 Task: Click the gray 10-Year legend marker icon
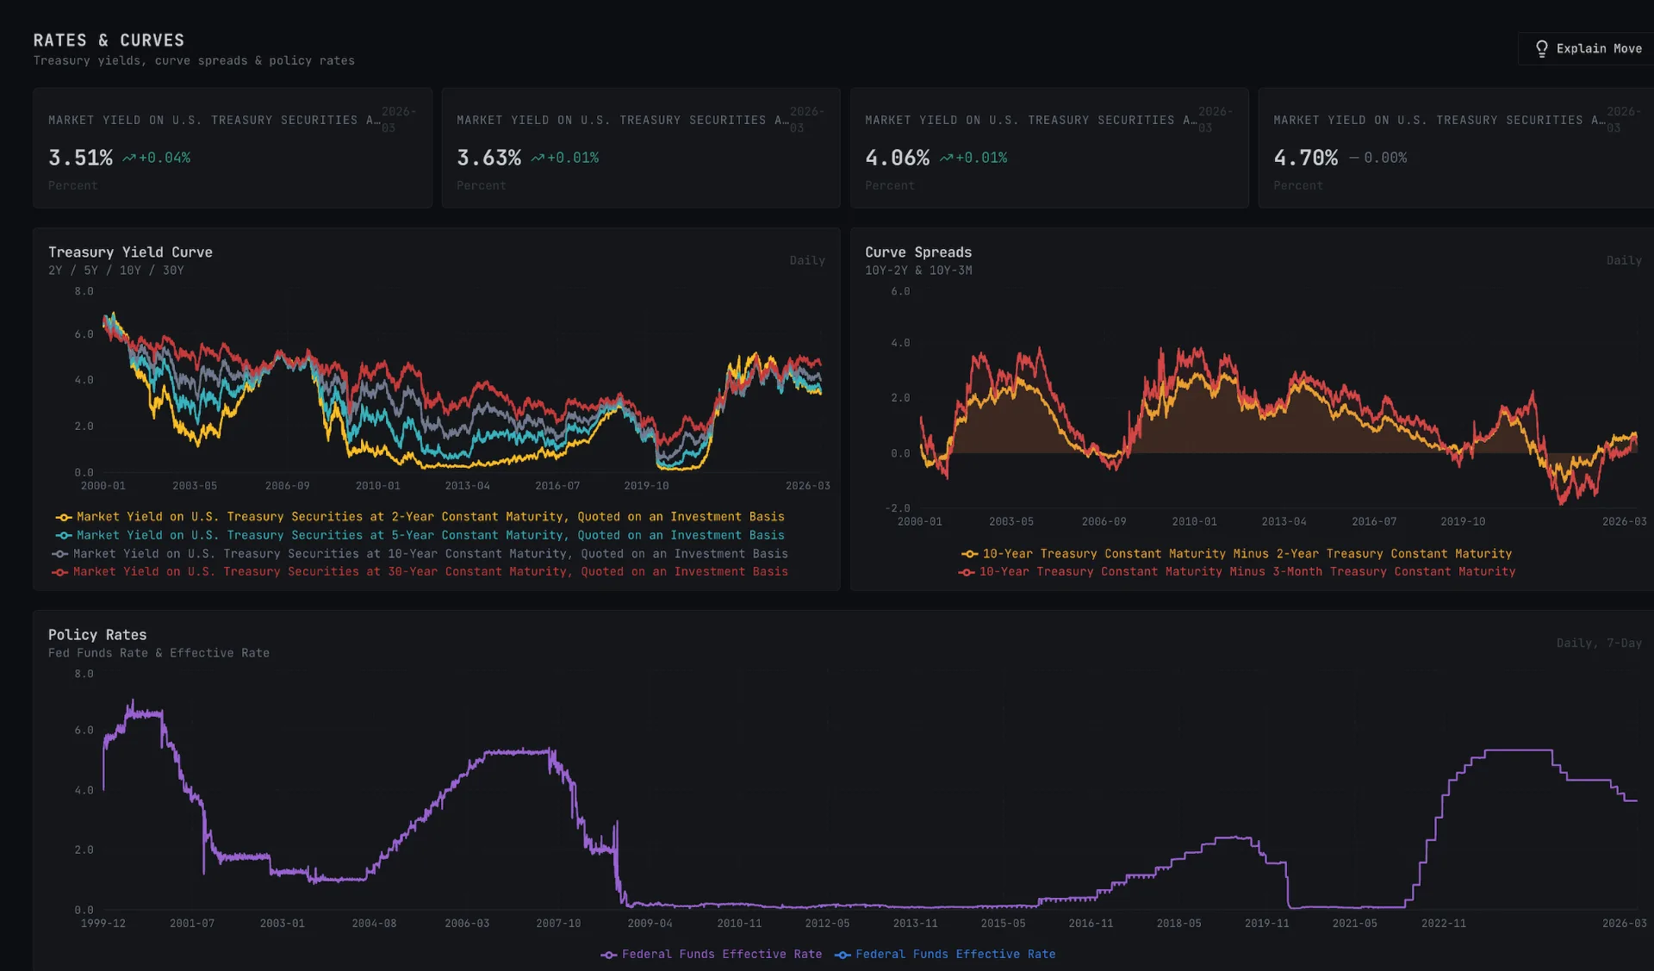click(60, 554)
